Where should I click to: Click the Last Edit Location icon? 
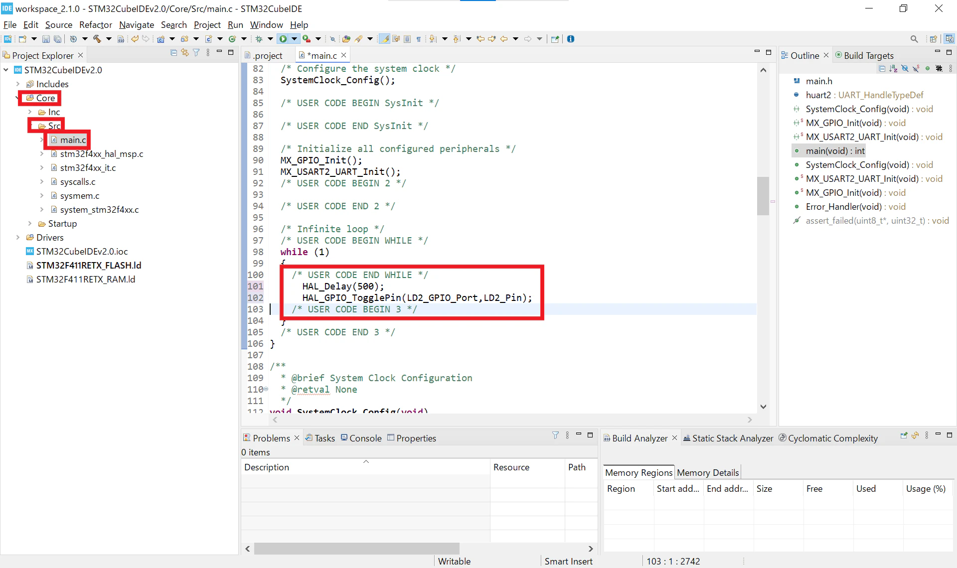[x=480, y=39]
